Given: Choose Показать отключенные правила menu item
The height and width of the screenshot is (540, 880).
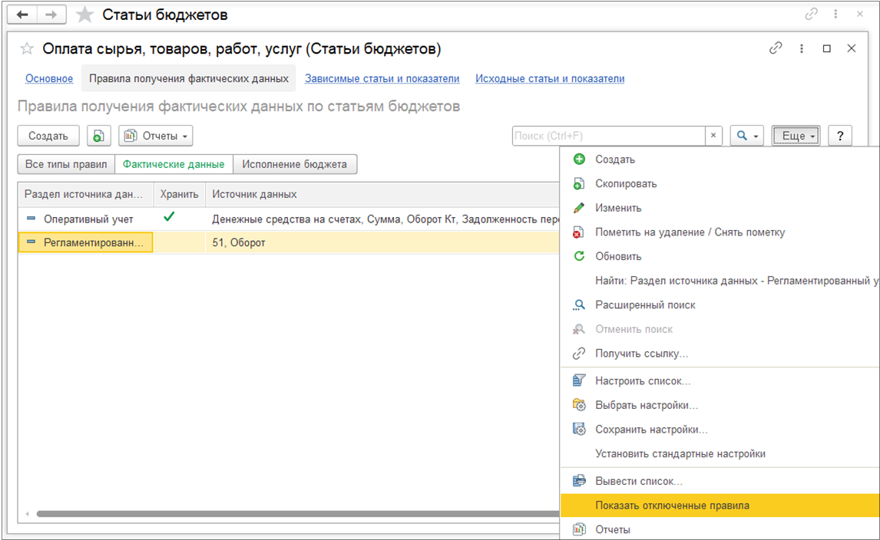Looking at the screenshot, I should click(x=672, y=505).
